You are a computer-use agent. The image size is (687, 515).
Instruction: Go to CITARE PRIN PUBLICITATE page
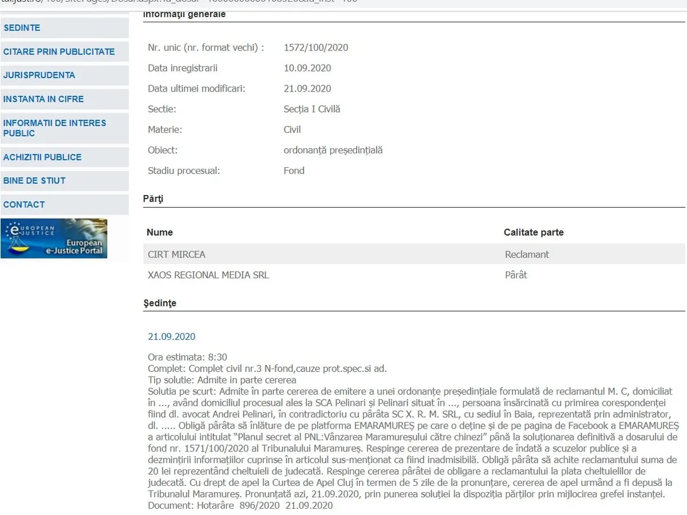click(59, 51)
